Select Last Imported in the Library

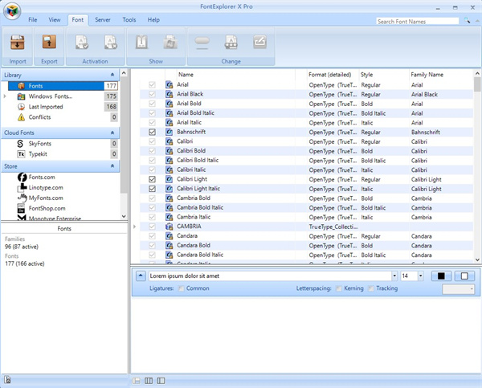(x=44, y=107)
